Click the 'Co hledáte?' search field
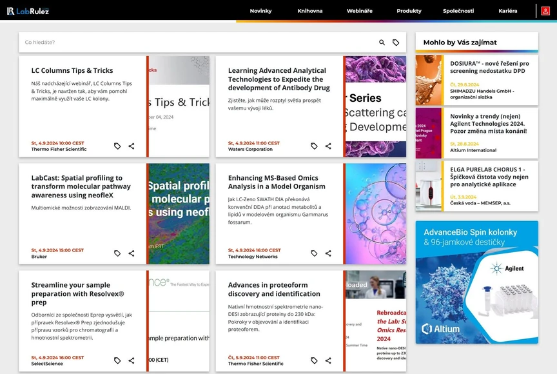Screen dimensions: 557x374 click(199, 43)
